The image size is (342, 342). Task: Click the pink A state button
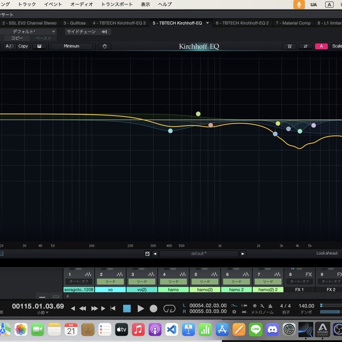tap(321, 46)
